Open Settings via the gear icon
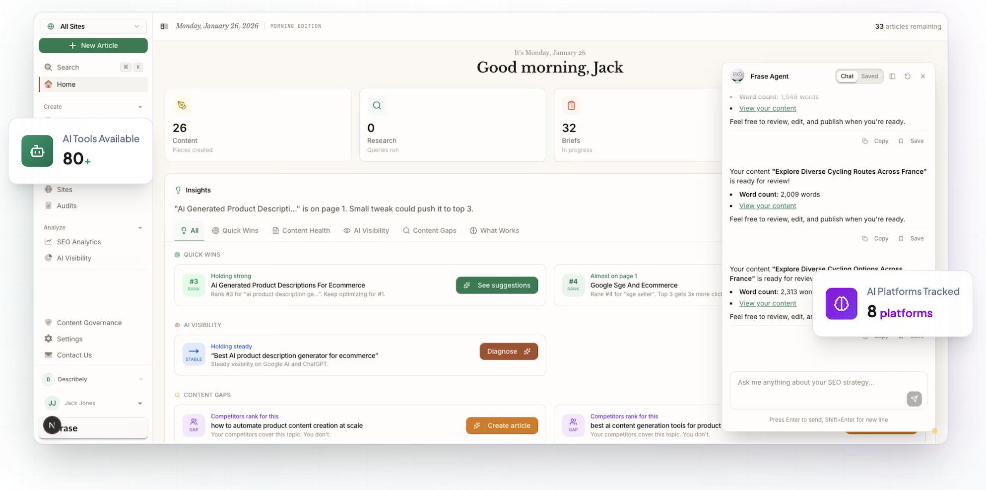Image resolution: width=986 pixels, height=490 pixels. click(48, 339)
